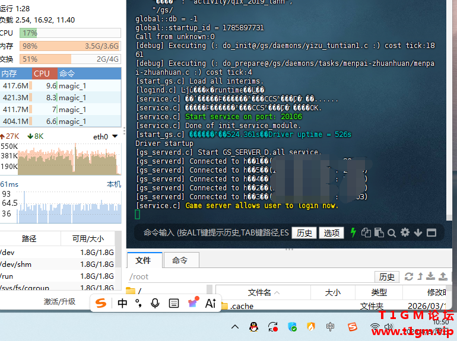Click the paste clipboard icon in terminal toolbar
The height and width of the screenshot is (341, 457).
[x=379, y=232]
